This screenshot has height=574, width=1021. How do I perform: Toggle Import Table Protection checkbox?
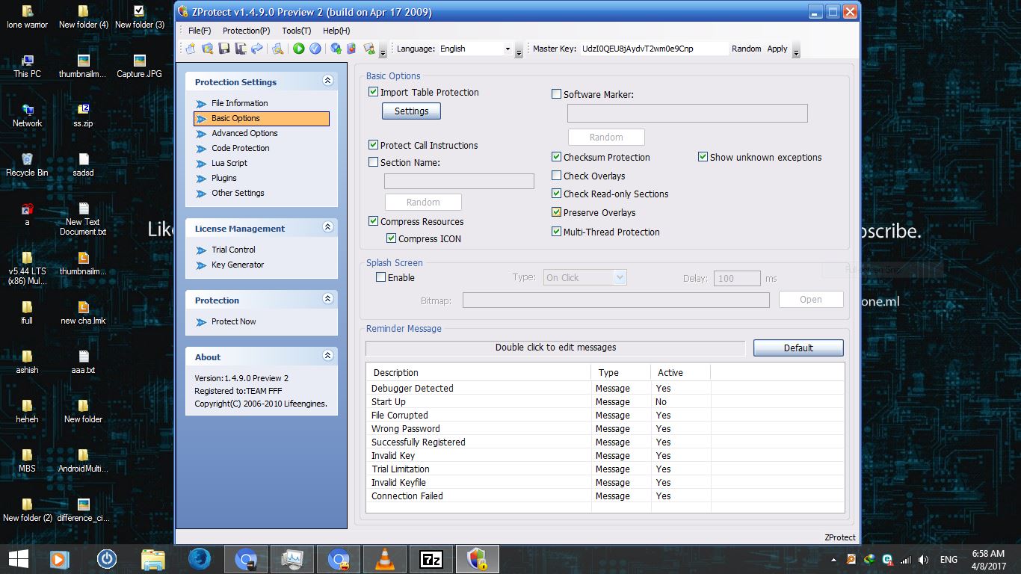[374, 92]
